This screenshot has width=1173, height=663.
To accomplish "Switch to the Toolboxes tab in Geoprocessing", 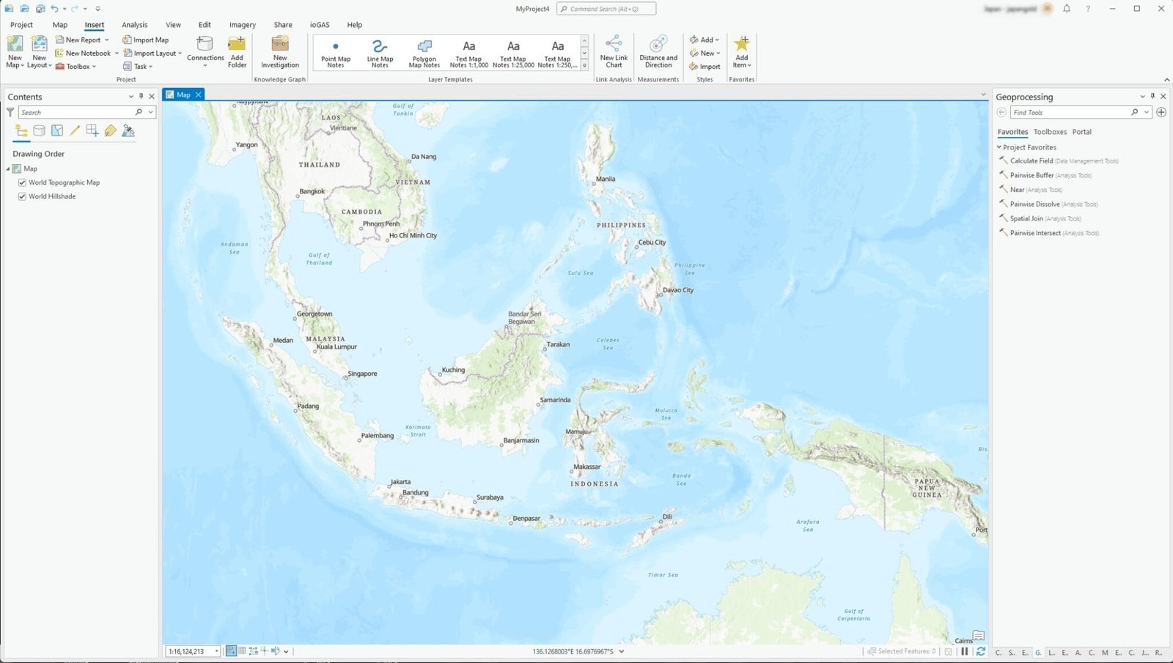I will [x=1050, y=132].
